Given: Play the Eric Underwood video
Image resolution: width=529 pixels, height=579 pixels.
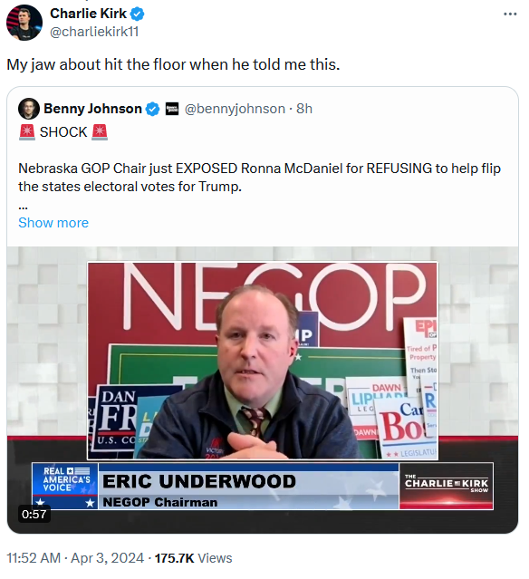Looking at the screenshot, I should pyautogui.click(x=263, y=390).
